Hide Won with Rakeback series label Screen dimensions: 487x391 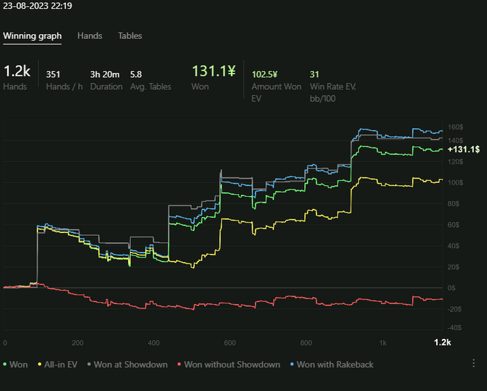pyautogui.click(x=335, y=365)
